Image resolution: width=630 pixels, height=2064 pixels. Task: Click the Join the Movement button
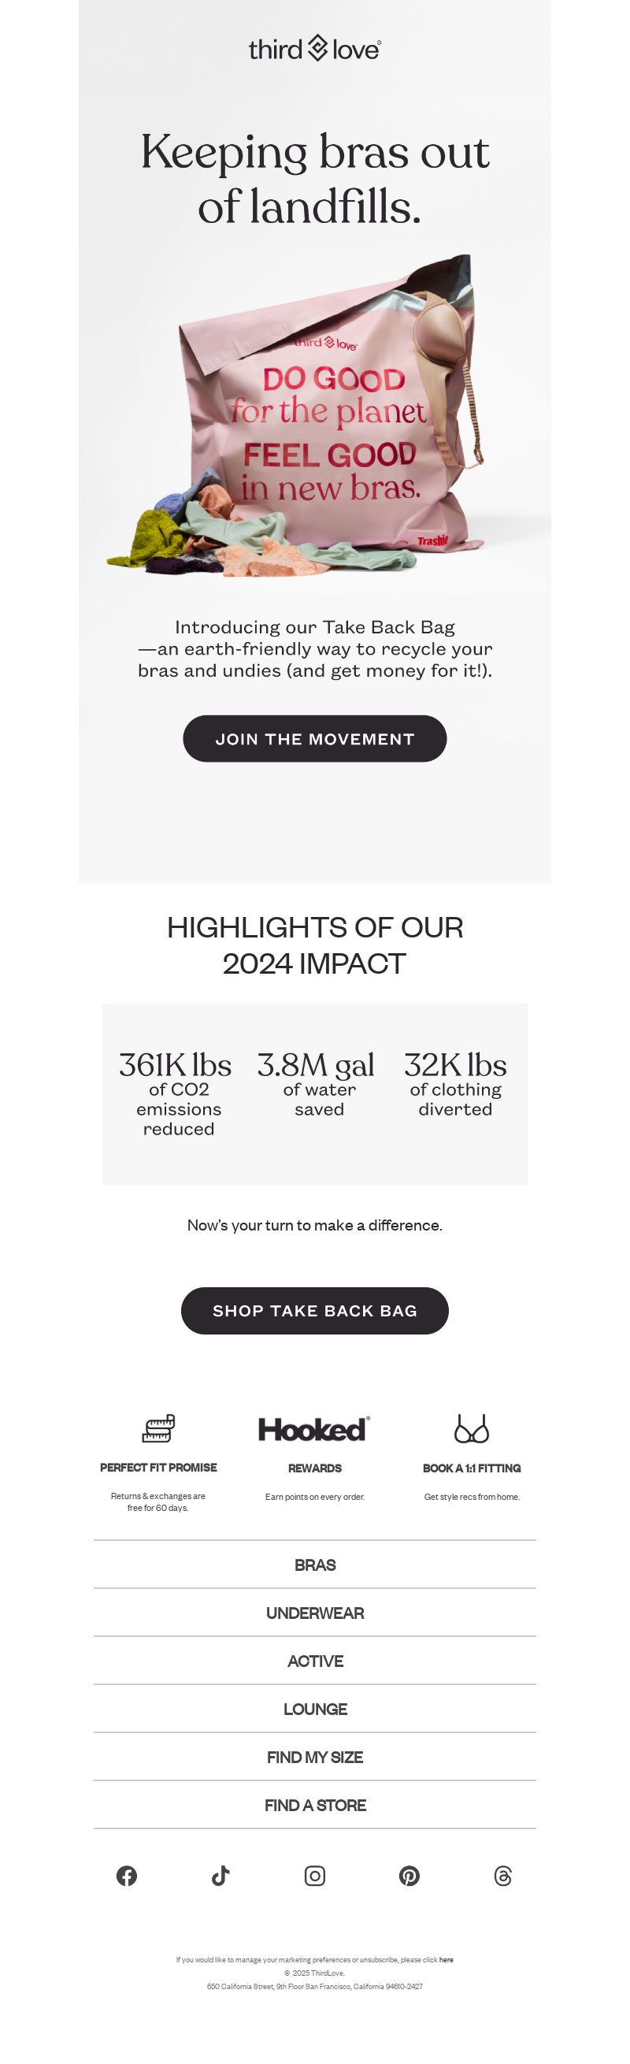tap(314, 739)
